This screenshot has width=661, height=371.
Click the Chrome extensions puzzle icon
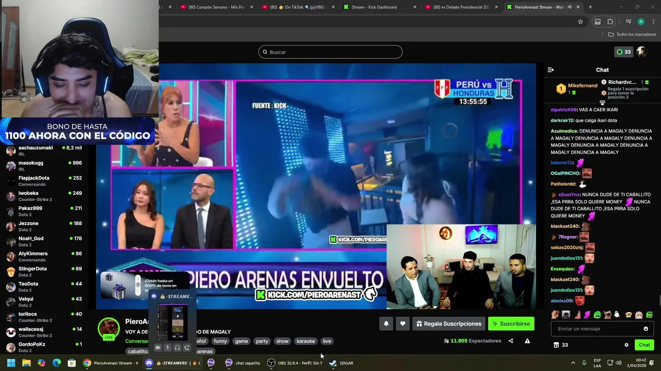610,22
